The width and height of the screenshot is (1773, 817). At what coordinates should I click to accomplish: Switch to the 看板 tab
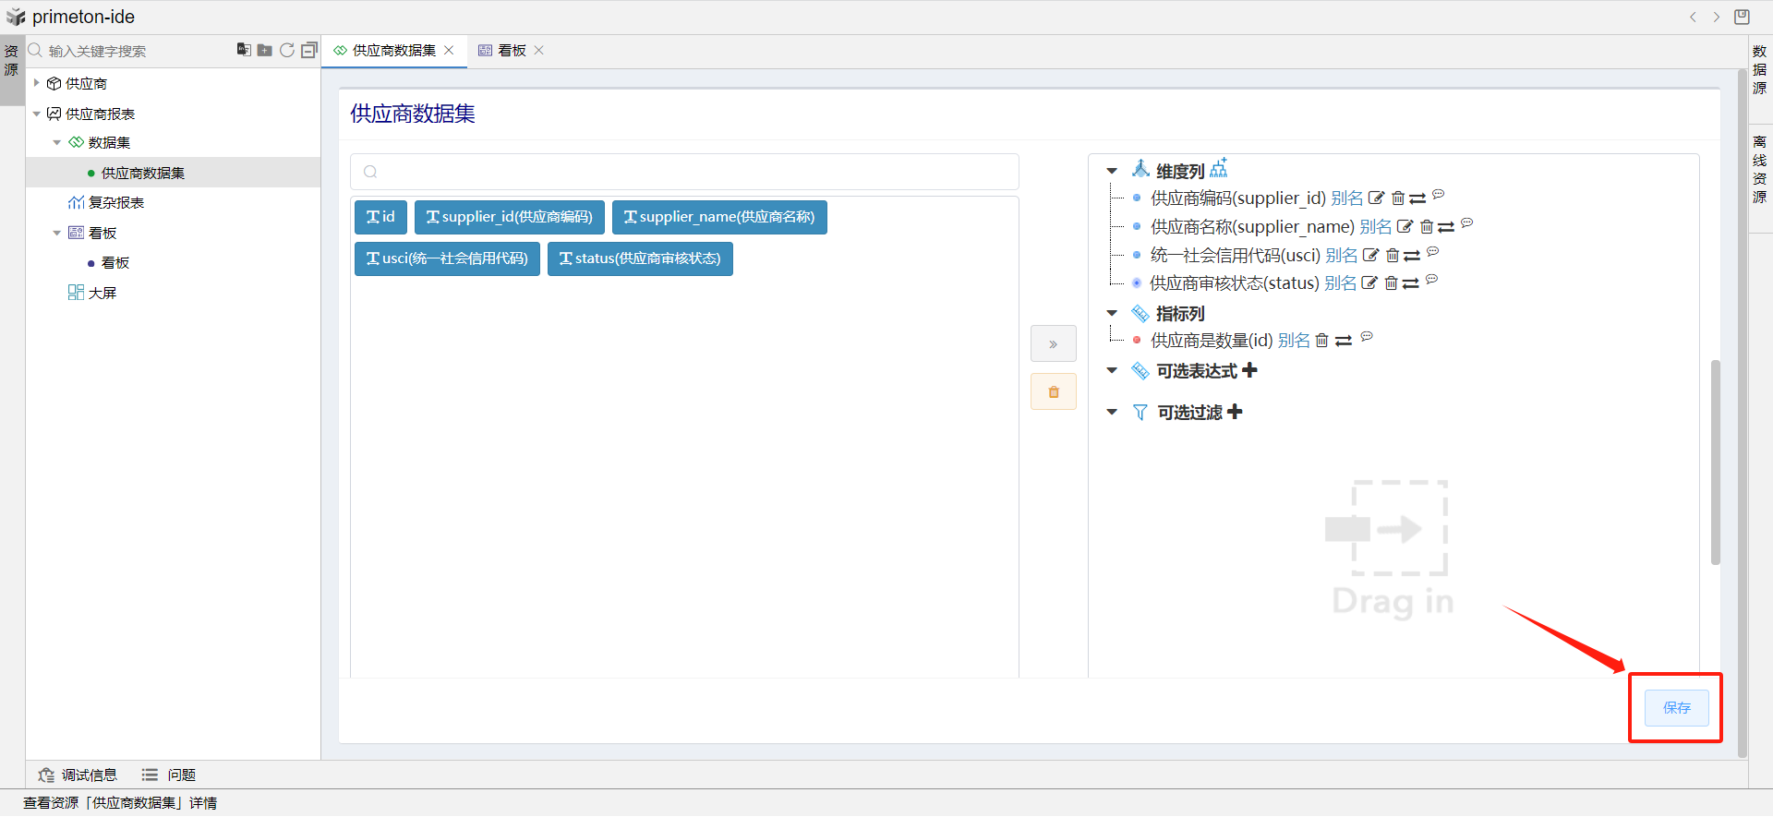tap(512, 51)
